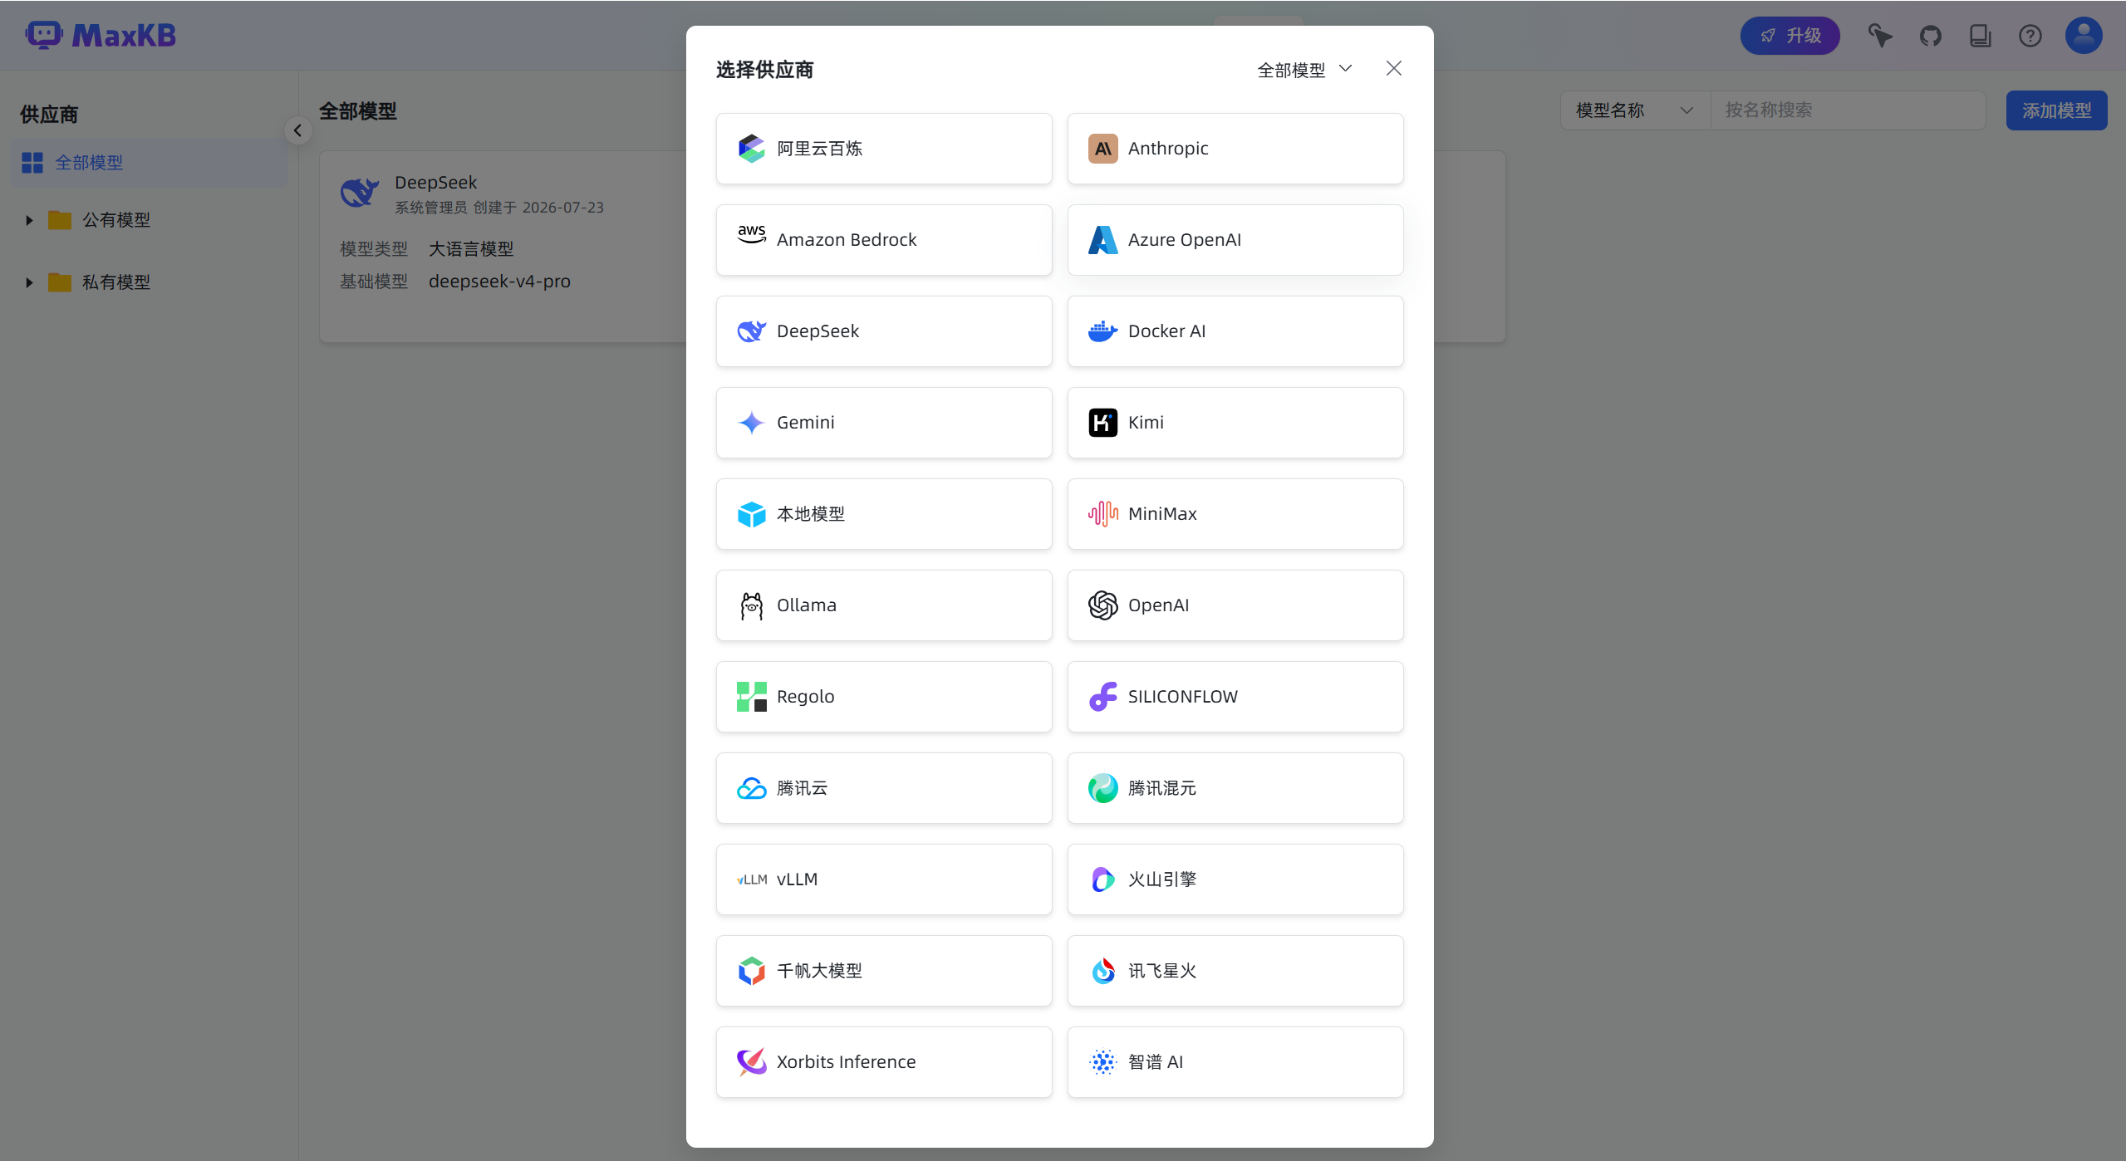Choose the 千帆大模型 provider name
2126x1161 pixels.
[x=819, y=971]
